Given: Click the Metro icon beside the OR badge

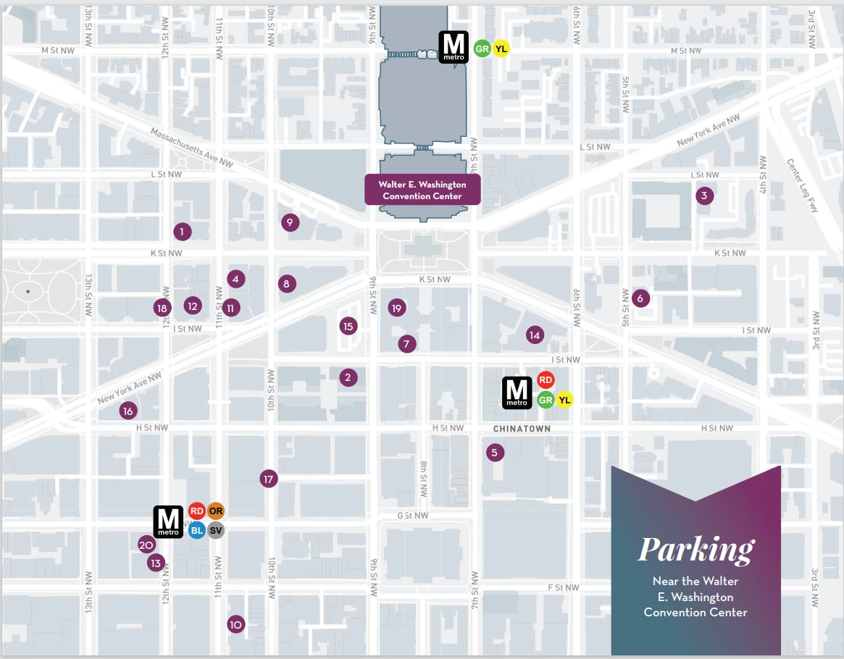Looking at the screenshot, I should [168, 521].
